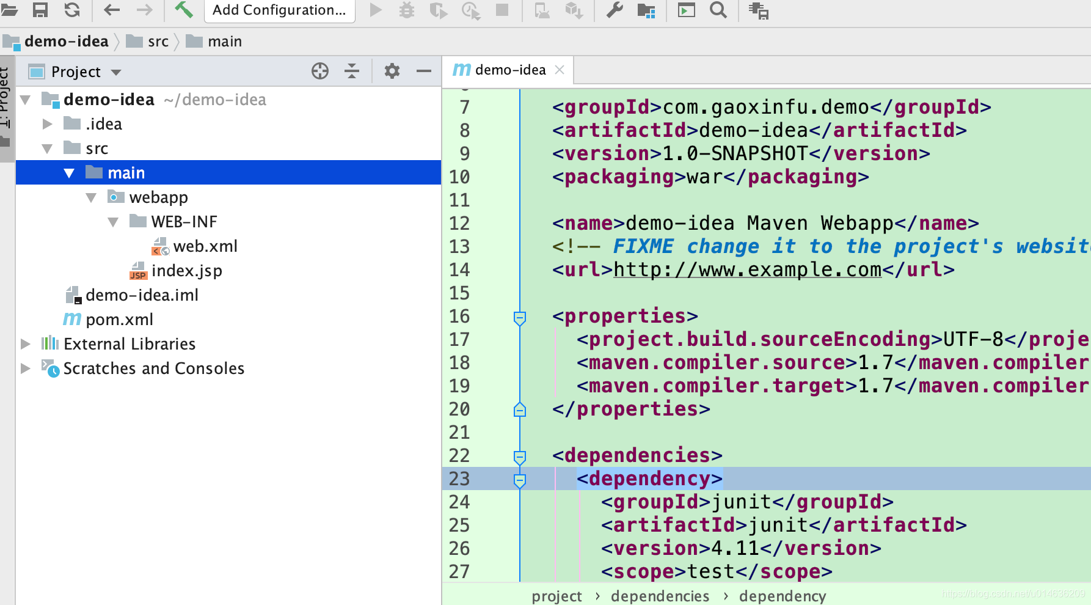Image resolution: width=1091 pixels, height=605 pixels.
Task: Click the FIXME comment on line 13
Action: tap(821, 246)
